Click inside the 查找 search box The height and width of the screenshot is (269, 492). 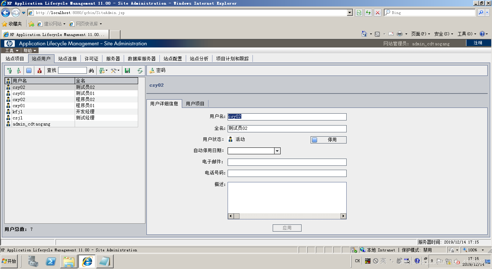coord(73,70)
